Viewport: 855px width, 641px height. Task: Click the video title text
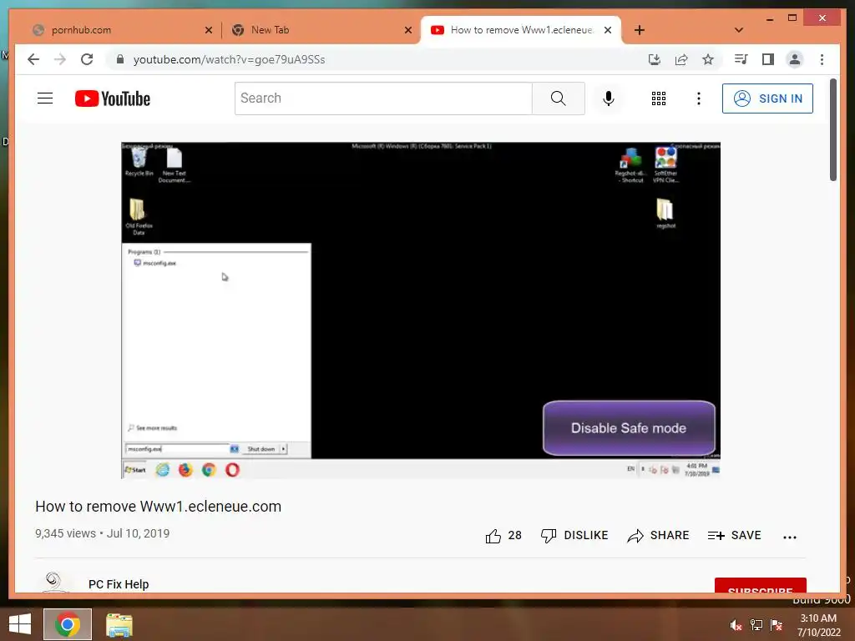coord(158,507)
